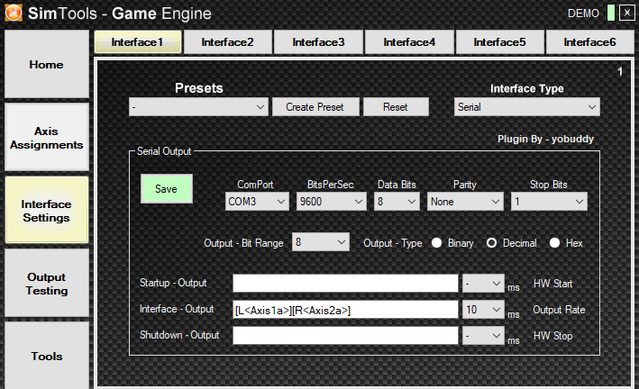Click the Startup - Output text field
The image size is (639, 389).
345,284
